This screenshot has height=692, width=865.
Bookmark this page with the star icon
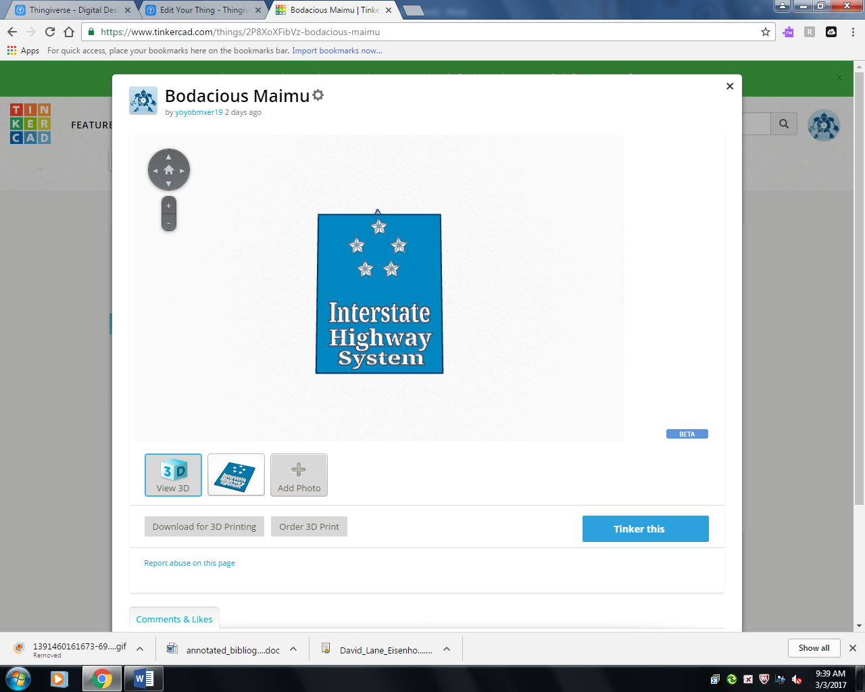(766, 32)
